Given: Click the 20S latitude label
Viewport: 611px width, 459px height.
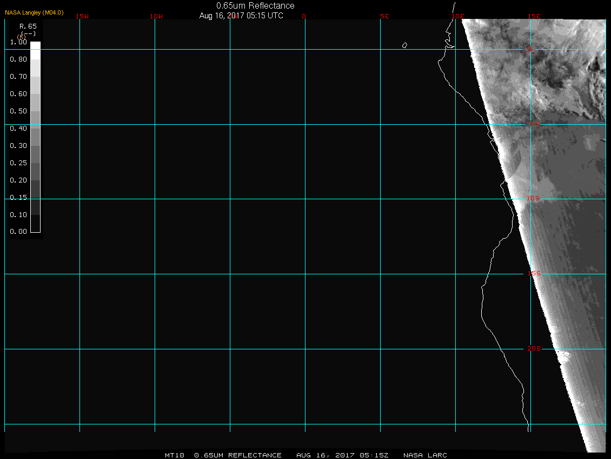Looking at the screenshot, I should click(534, 349).
